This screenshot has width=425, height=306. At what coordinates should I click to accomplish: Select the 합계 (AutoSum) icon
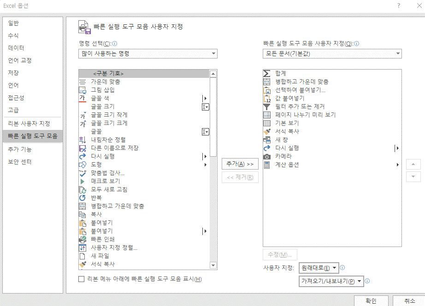(x=266, y=73)
